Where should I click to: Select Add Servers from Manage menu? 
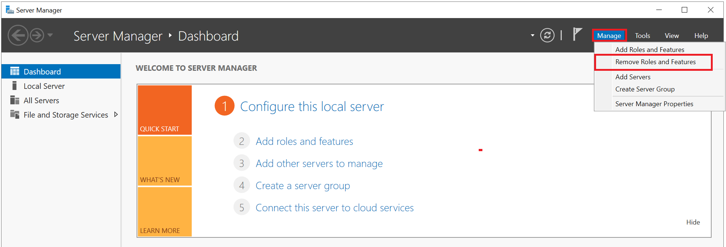[633, 77]
